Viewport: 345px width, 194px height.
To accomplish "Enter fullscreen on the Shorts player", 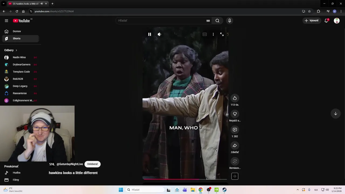I will 222,34.
